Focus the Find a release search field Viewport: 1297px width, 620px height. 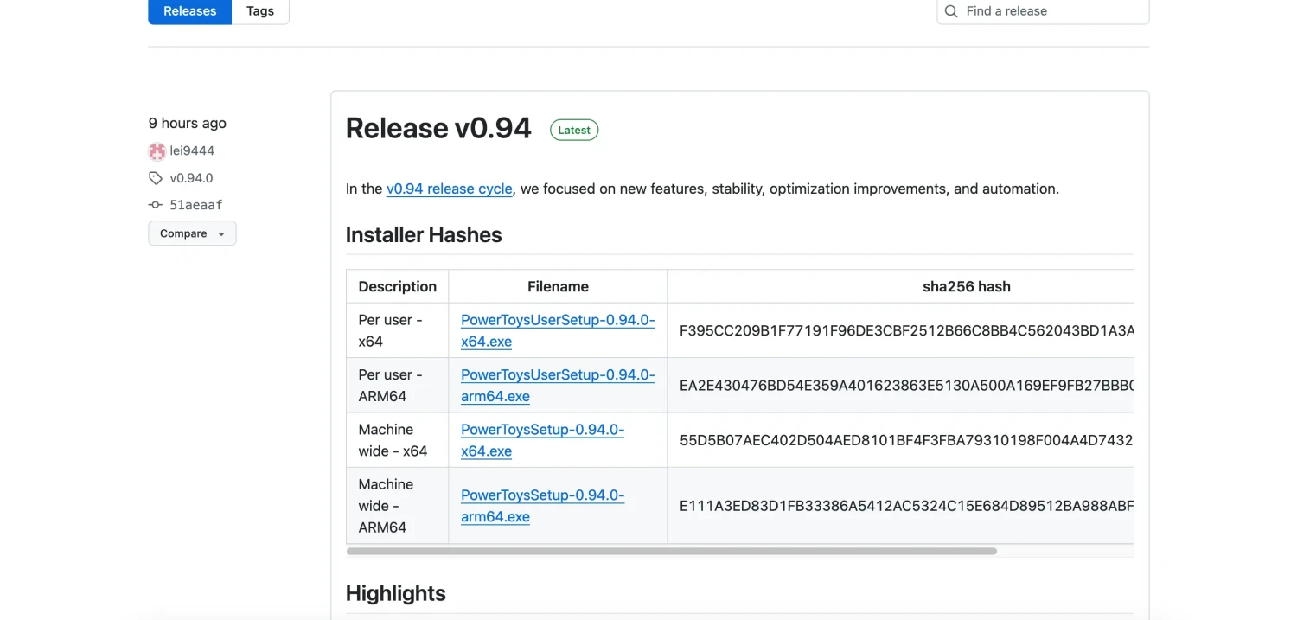click(x=1043, y=11)
